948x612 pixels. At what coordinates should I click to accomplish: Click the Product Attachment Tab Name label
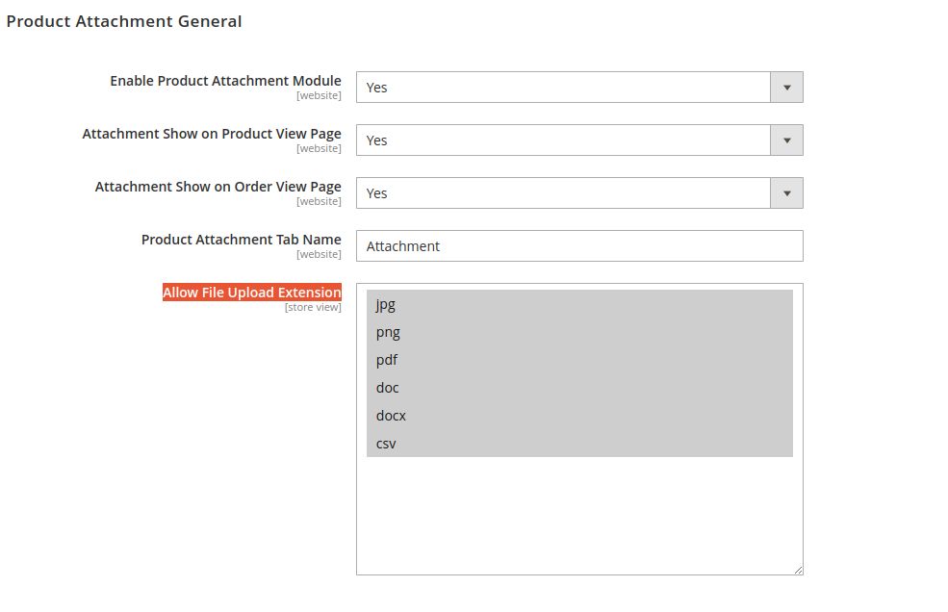coord(242,240)
